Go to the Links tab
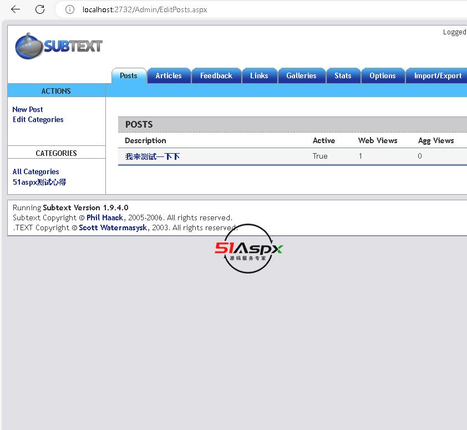 (259, 75)
